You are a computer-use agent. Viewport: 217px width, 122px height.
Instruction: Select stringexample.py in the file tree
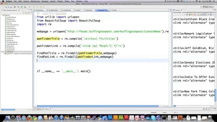[12, 42]
